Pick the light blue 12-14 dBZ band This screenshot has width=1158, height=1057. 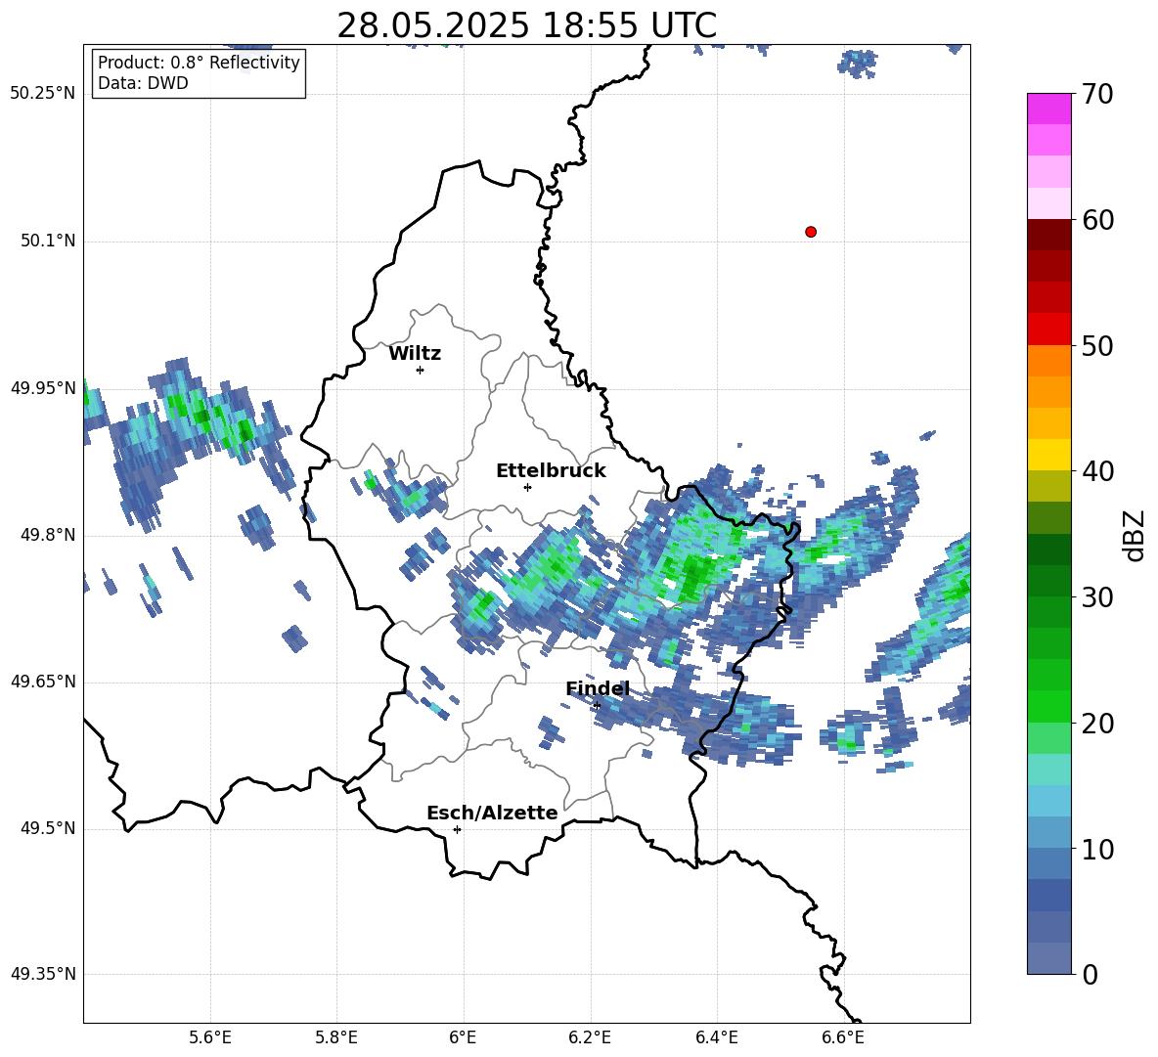click(1048, 801)
